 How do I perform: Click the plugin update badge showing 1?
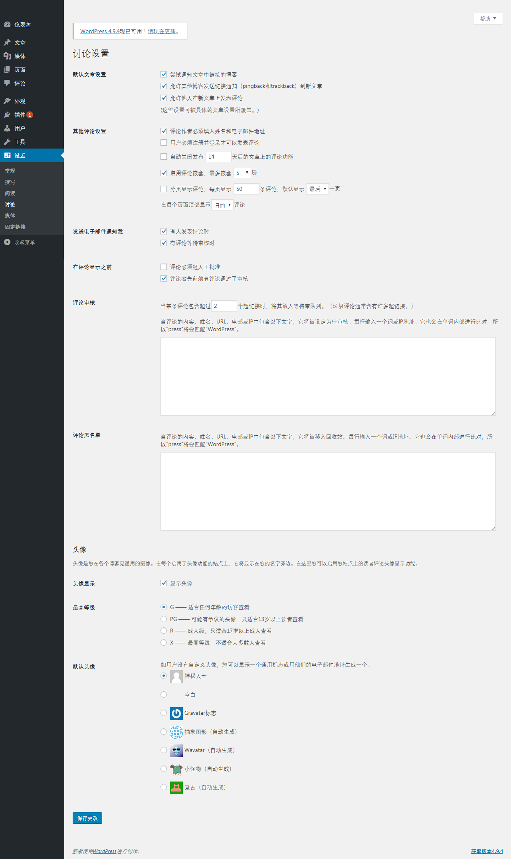coord(30,115)
